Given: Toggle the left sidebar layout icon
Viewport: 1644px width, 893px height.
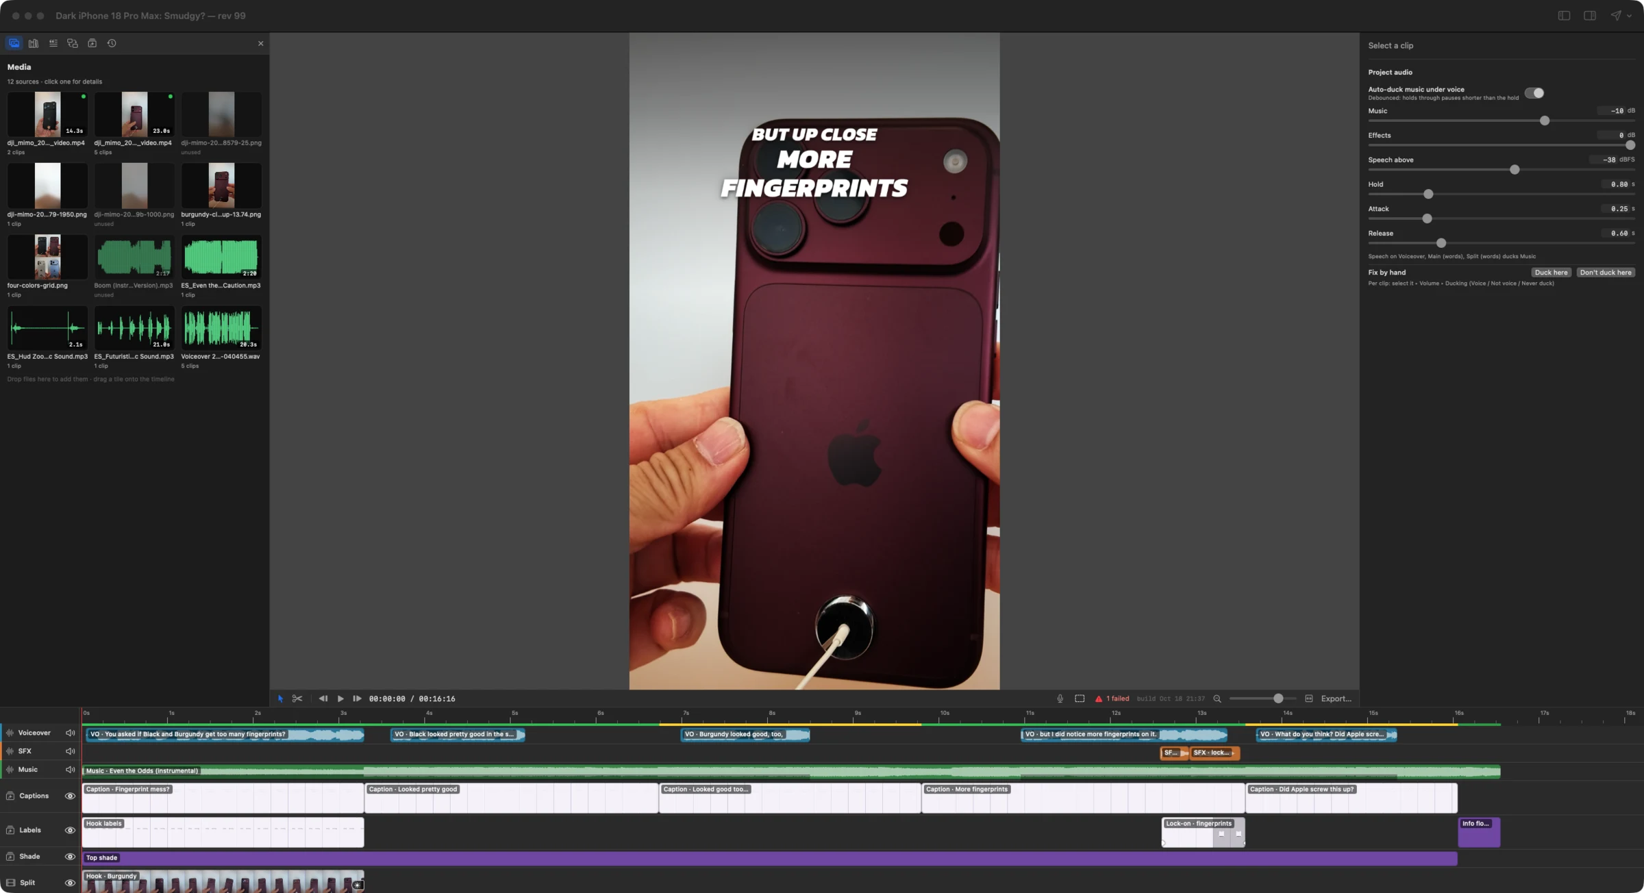Looking at the screenshot, I should point(1564,16).
